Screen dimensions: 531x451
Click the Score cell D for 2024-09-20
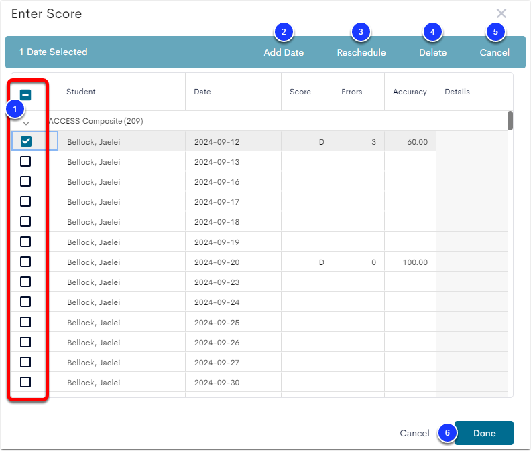click(x=307, y=262)
